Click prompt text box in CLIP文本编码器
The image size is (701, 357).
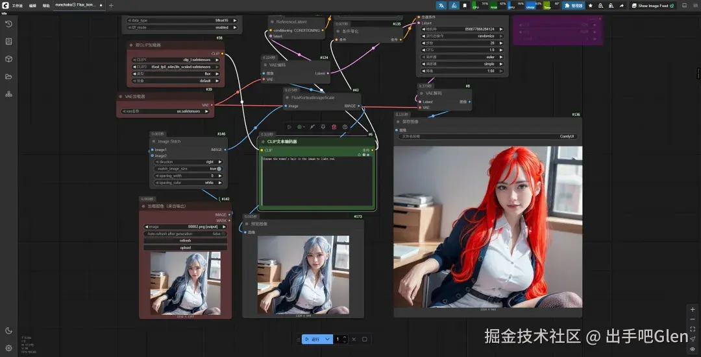[317, 180]
